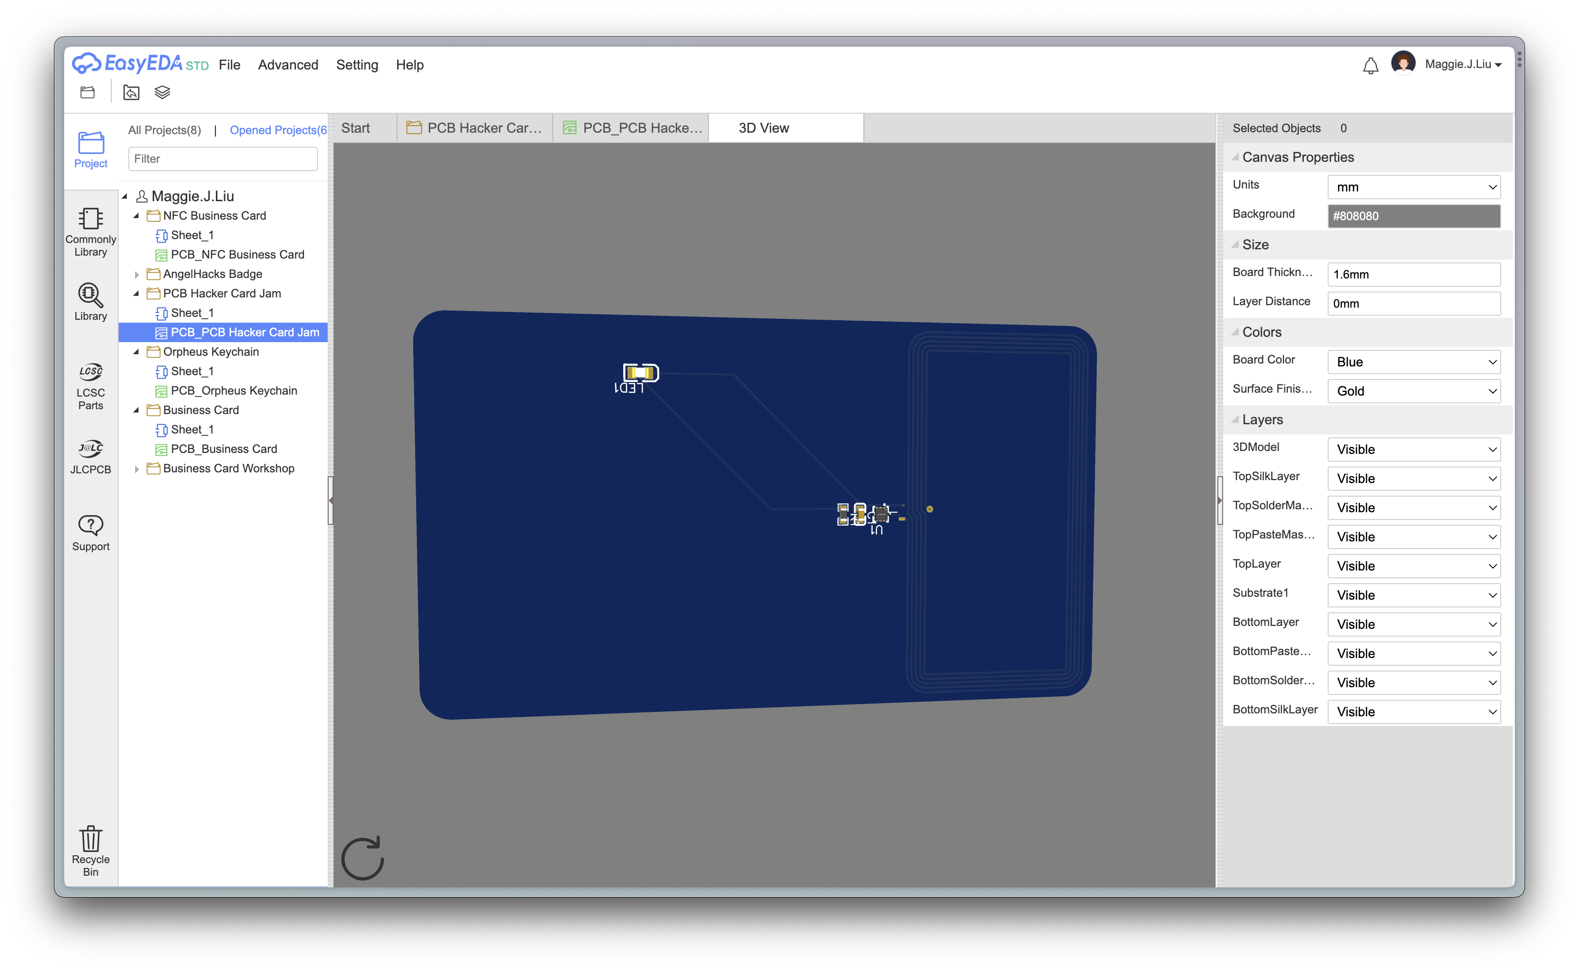Open the Library search panel
This screenshot has height=969, width=1579.
pos(90,302)
